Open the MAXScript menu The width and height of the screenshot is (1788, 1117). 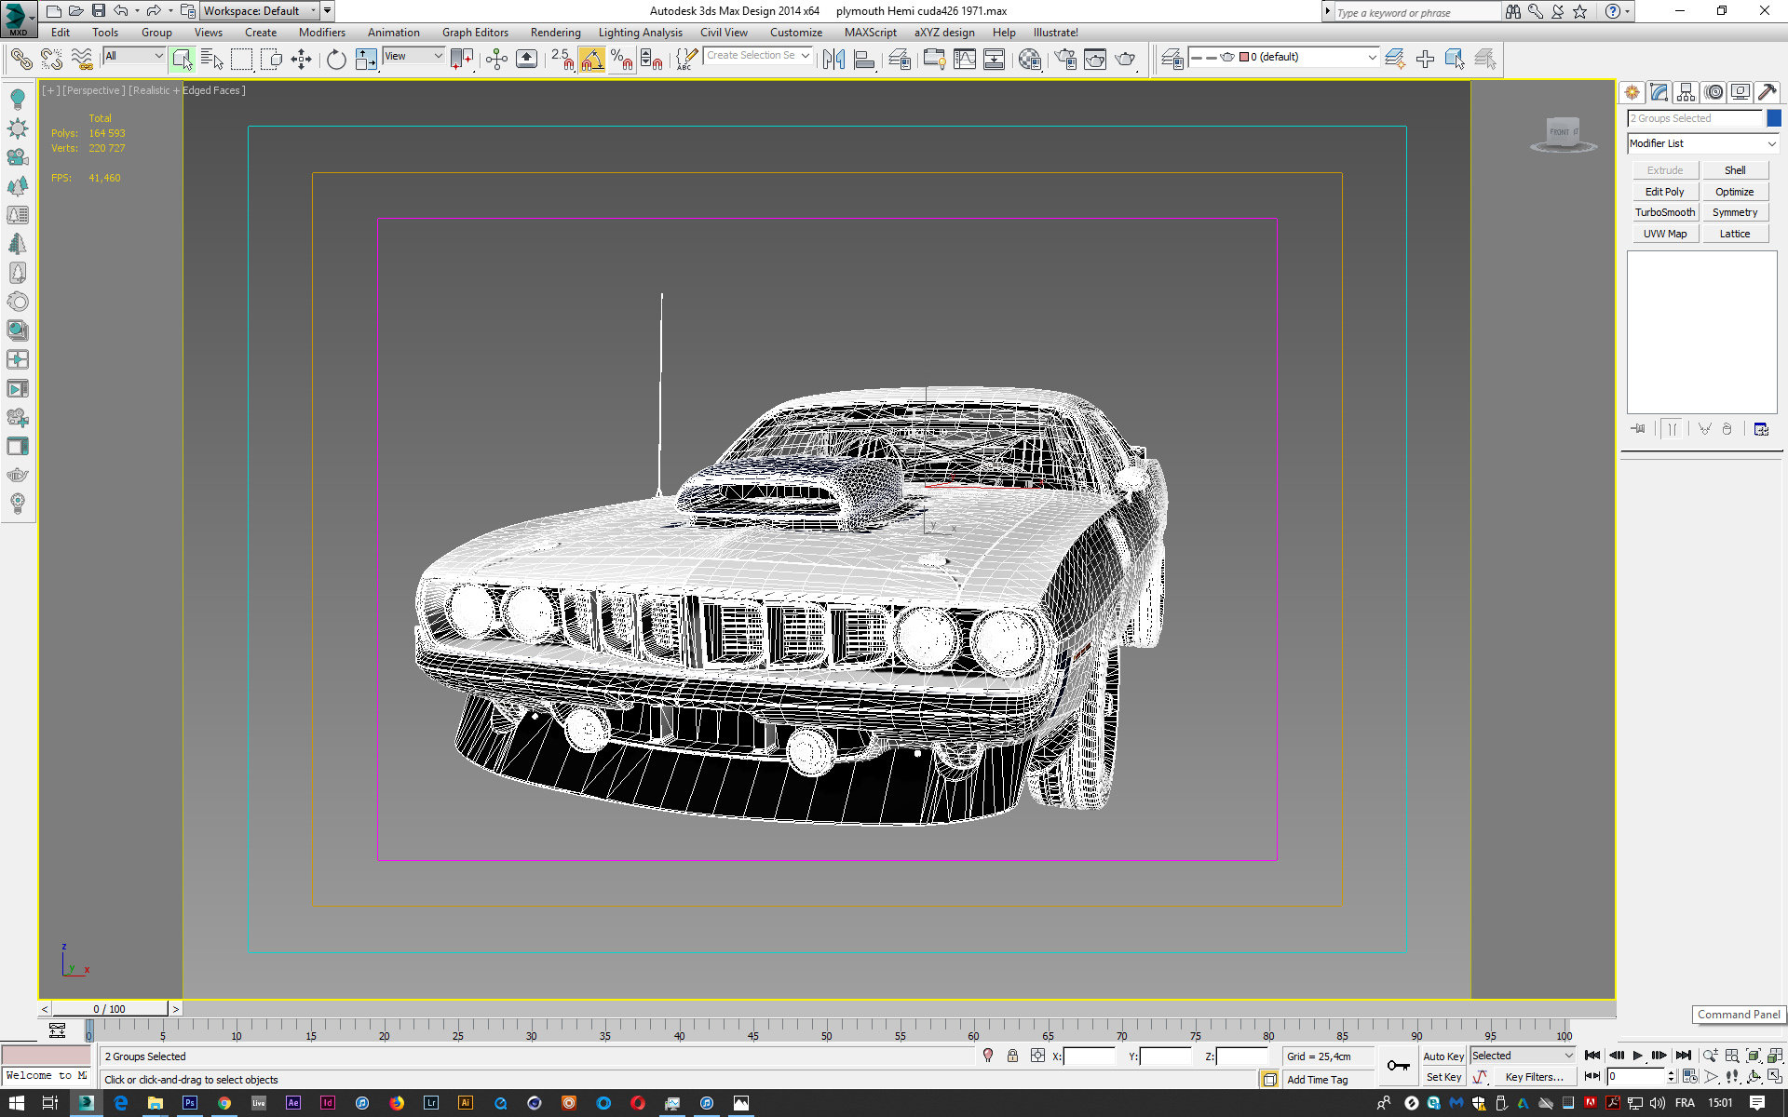pos(870,33)
